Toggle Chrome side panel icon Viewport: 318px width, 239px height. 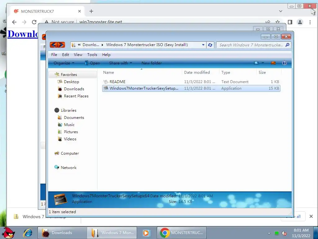click(x=290, y=22)
